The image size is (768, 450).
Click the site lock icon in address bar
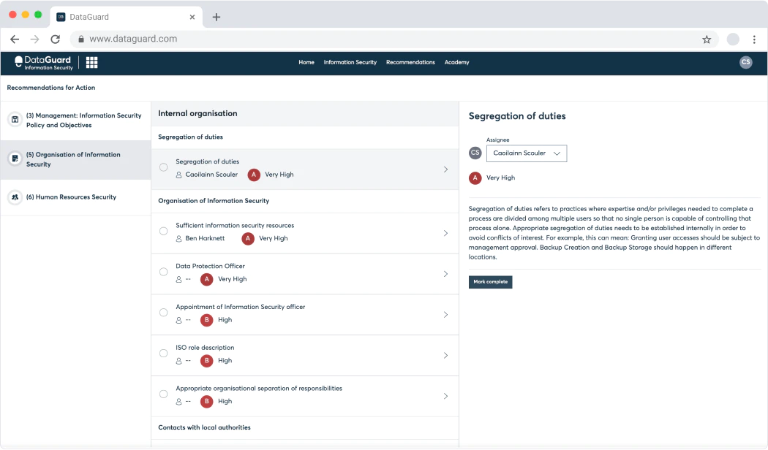[81, 39]
